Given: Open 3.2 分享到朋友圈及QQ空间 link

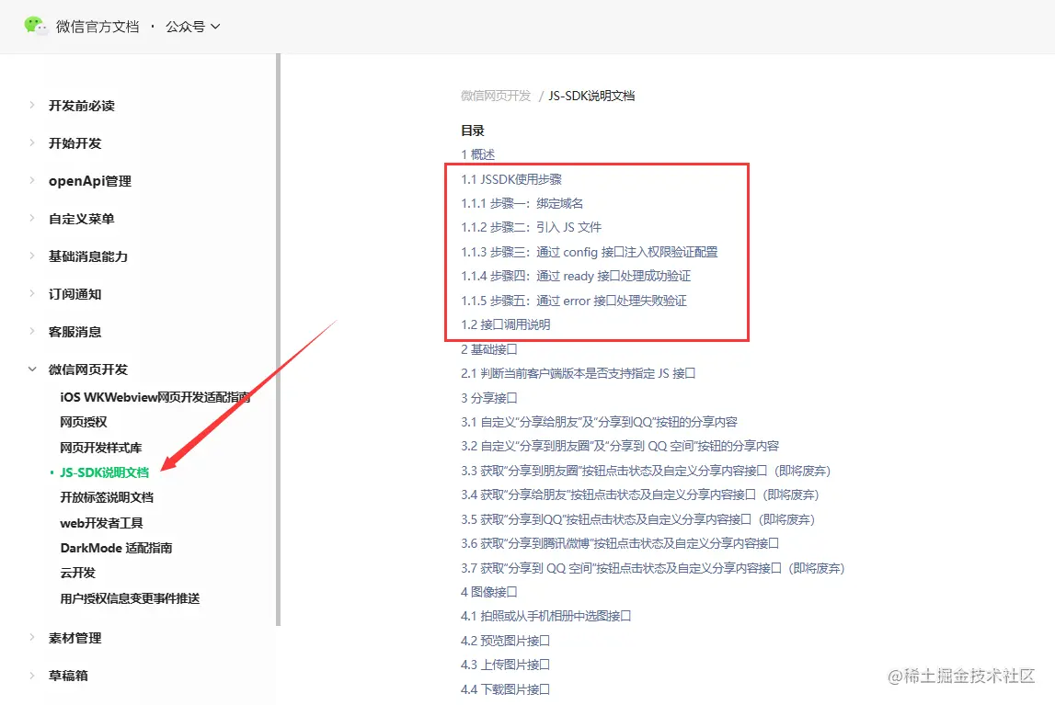Looking at the screenshot, I should (x=620, y=446).
